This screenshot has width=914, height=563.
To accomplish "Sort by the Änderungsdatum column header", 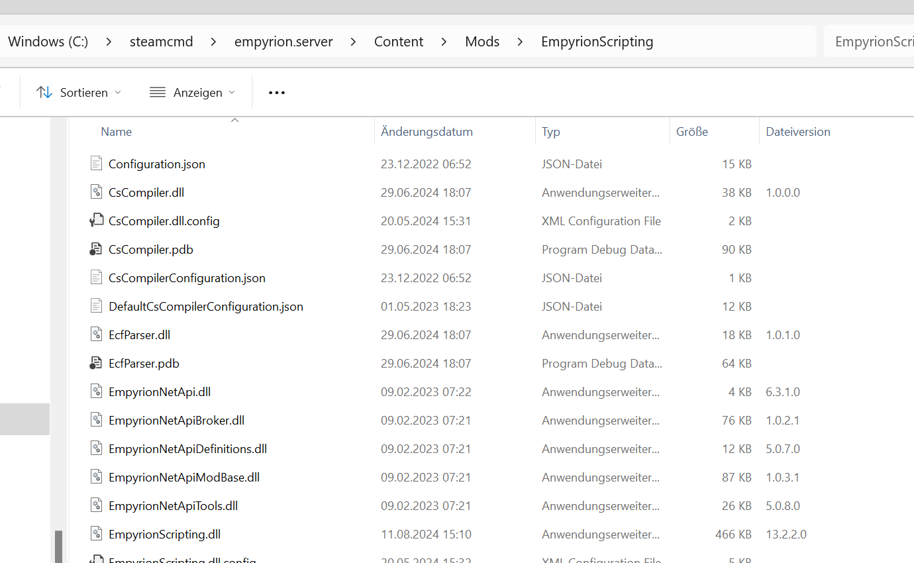I will click(x=427, y=132).
